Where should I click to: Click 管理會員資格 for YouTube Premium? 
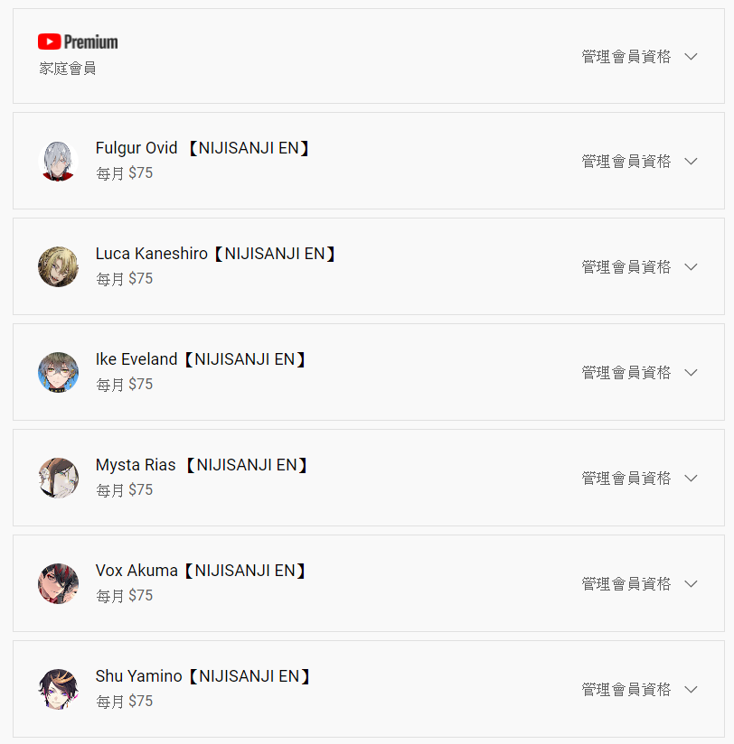pos(626,57)
